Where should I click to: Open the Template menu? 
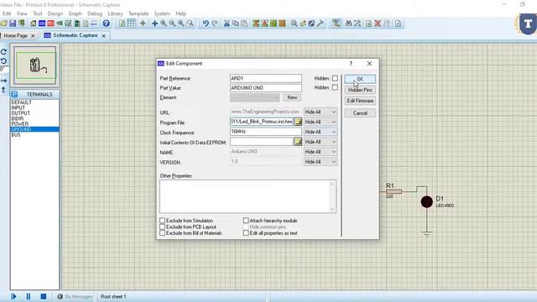(138, 13)
